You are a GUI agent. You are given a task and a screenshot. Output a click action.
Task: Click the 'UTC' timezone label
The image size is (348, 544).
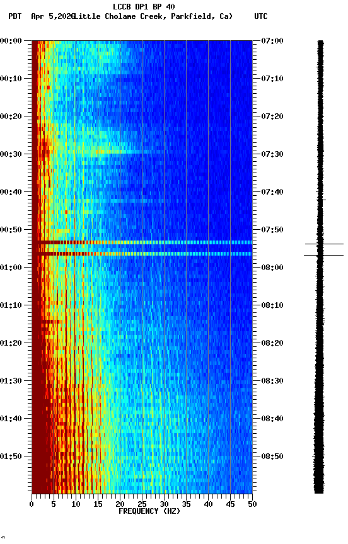point(261,16)
